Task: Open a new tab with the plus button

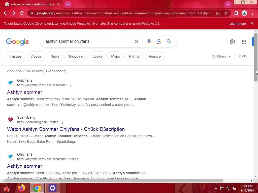Action: point(68,4)
